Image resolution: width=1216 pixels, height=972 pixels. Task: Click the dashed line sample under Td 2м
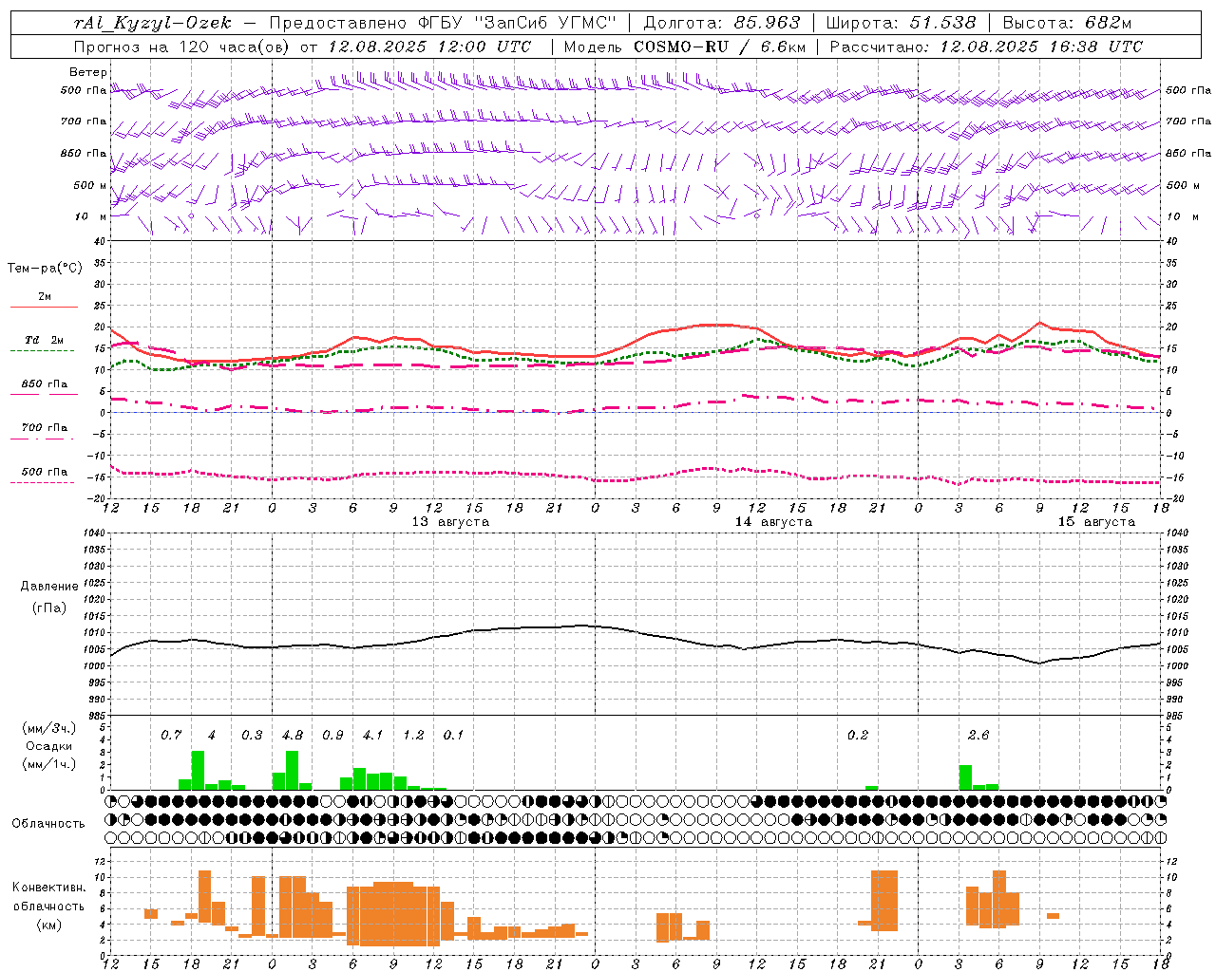43,351
